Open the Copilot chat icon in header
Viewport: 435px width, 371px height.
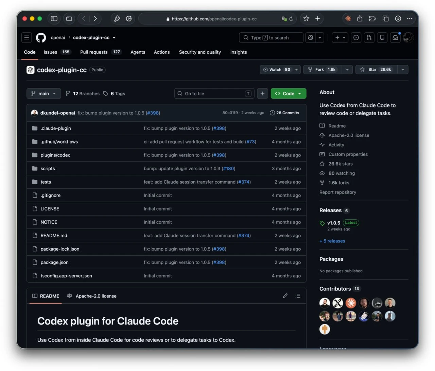[x=311, y=37]
